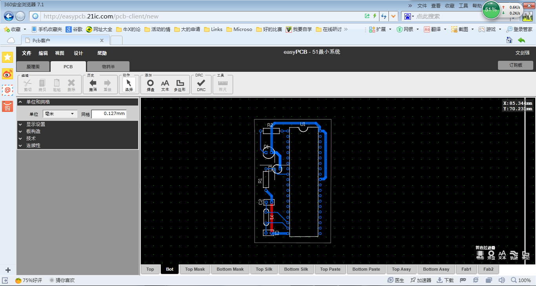Toggle the 多边 (polygon) selection filter

click(525, 255)
